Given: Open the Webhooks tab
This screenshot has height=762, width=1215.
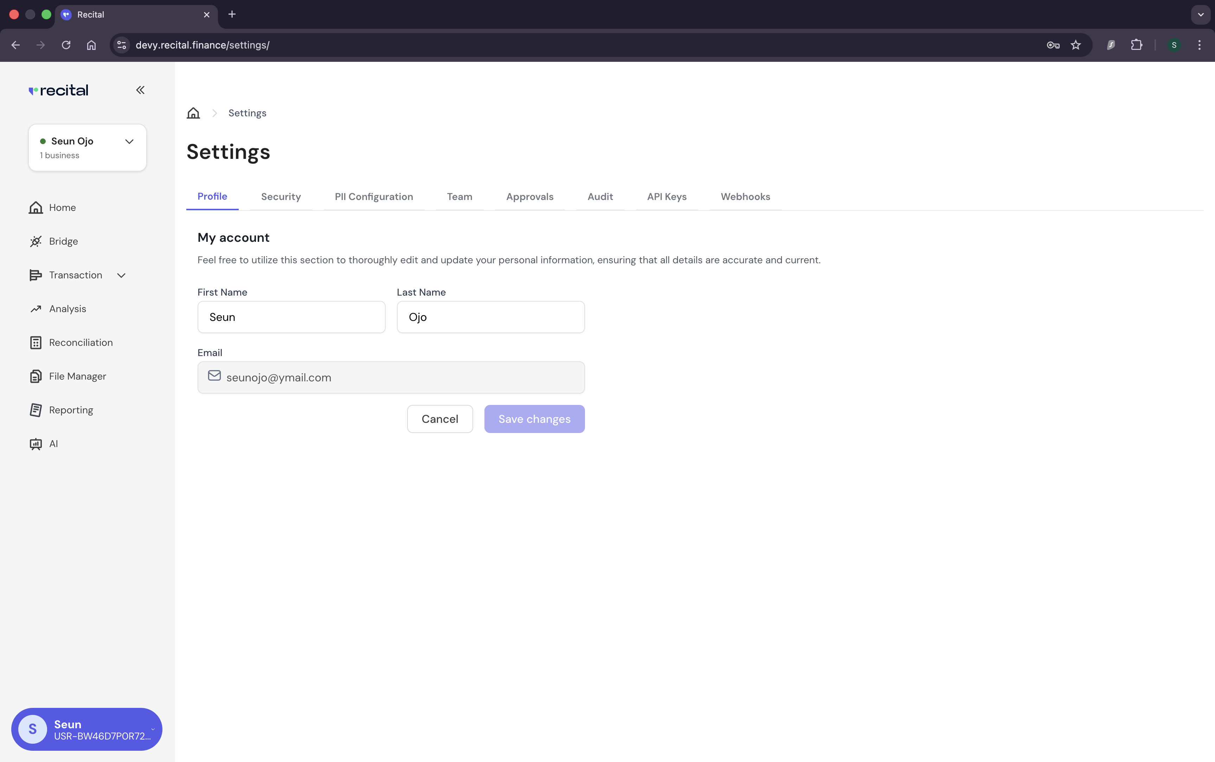Looking at the screenshot, I should 745,196.
